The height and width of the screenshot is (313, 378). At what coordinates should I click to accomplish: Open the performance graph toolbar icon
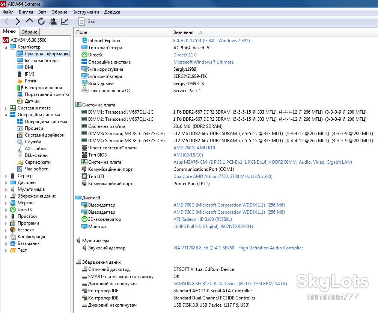point(64,21)
